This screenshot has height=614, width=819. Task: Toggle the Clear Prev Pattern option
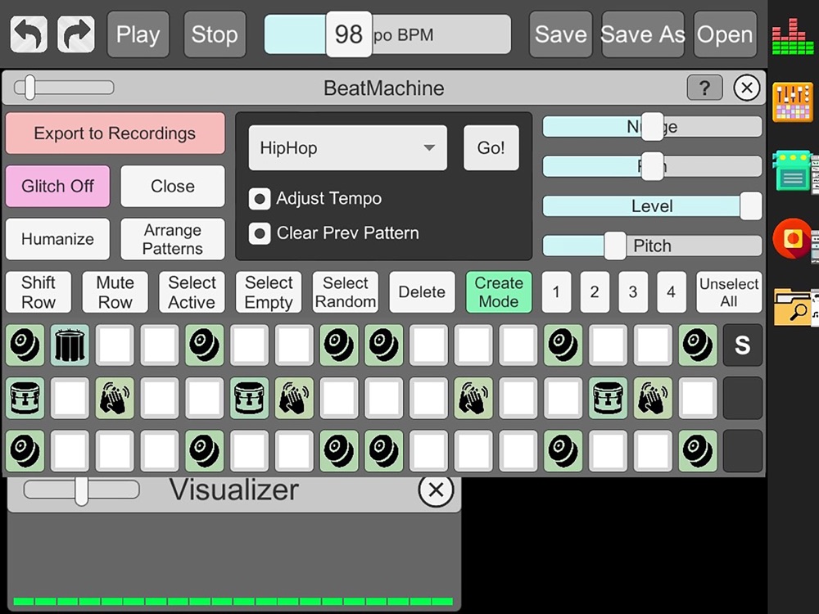[260, 233]
